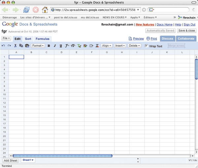Click the horizontal scrollbar thumb
The image size is (198, 168).
point(62,156)
